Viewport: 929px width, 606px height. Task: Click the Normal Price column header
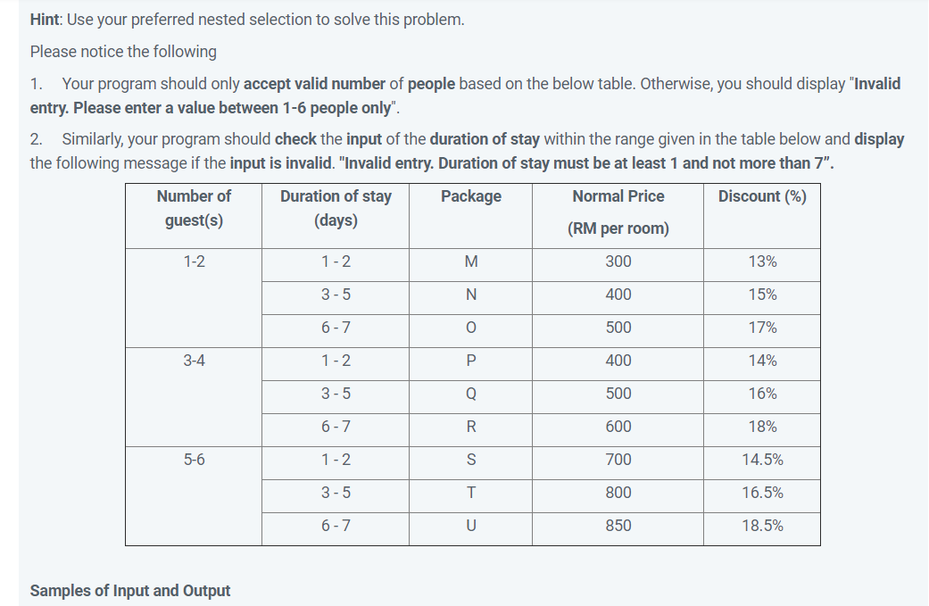618,216
